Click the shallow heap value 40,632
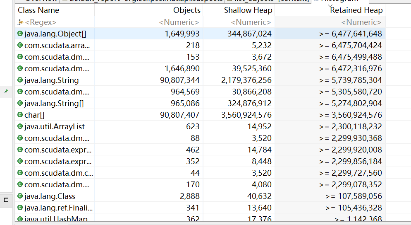Image resolution: width=411 pixels, height=225 pixels. pos(259,196)
